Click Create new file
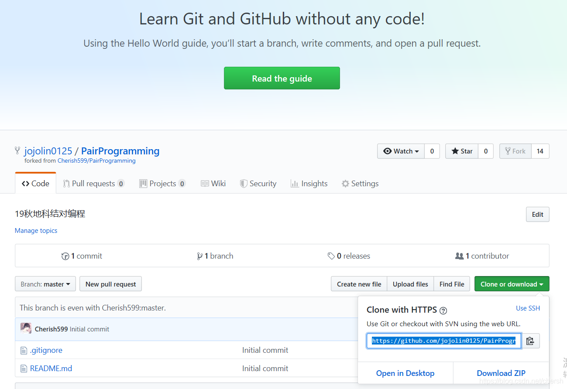Screen dimensions: 567x389 359,284
